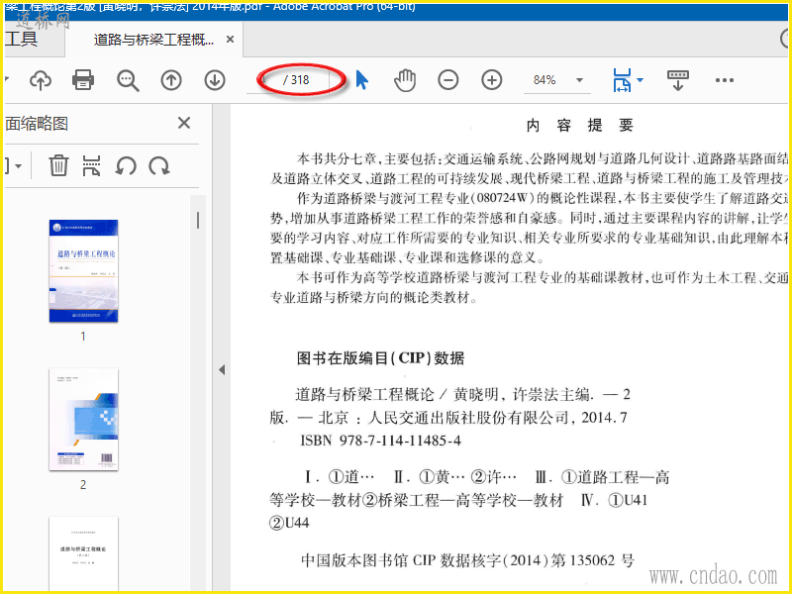This screenshot has height=594, width=792.
Task: Close the 道路与桥梁工程概 document tab
Action: pos(230,39)
